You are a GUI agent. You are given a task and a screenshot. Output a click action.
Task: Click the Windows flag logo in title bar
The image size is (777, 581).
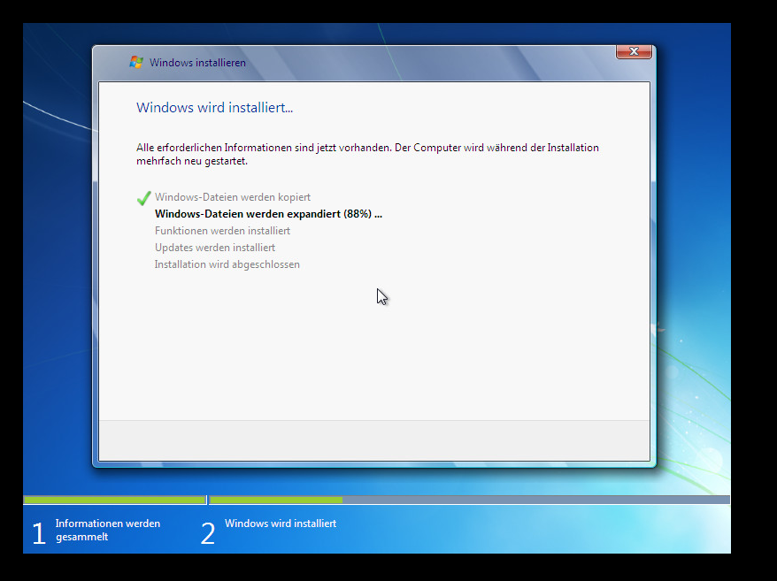click(136, 63)
